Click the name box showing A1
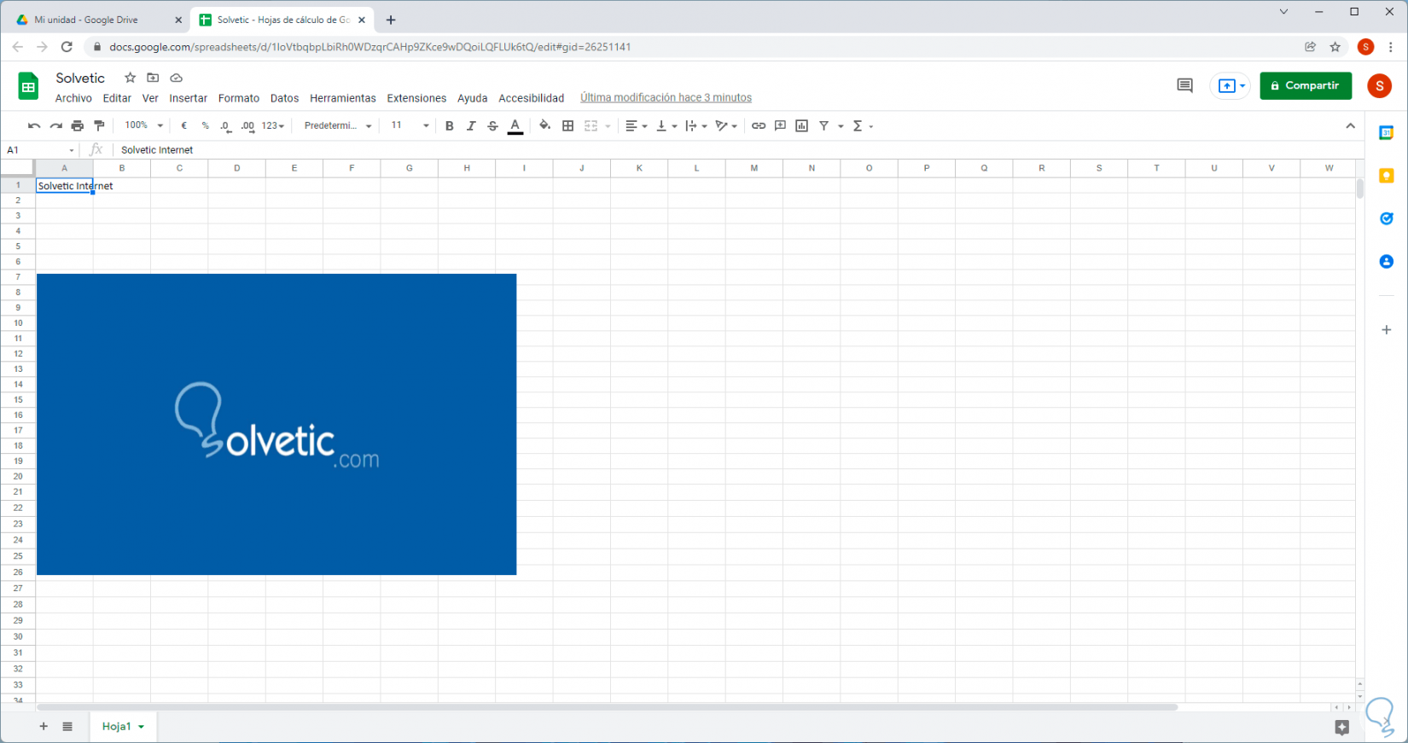 point(41,150)
